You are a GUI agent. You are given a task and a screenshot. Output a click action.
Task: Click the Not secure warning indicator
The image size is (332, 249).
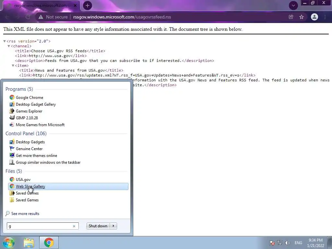click(x=53, y=17)
